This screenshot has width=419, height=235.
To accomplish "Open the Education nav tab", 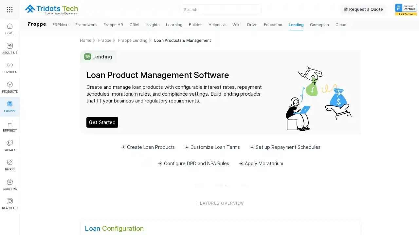I will (273, 24).
